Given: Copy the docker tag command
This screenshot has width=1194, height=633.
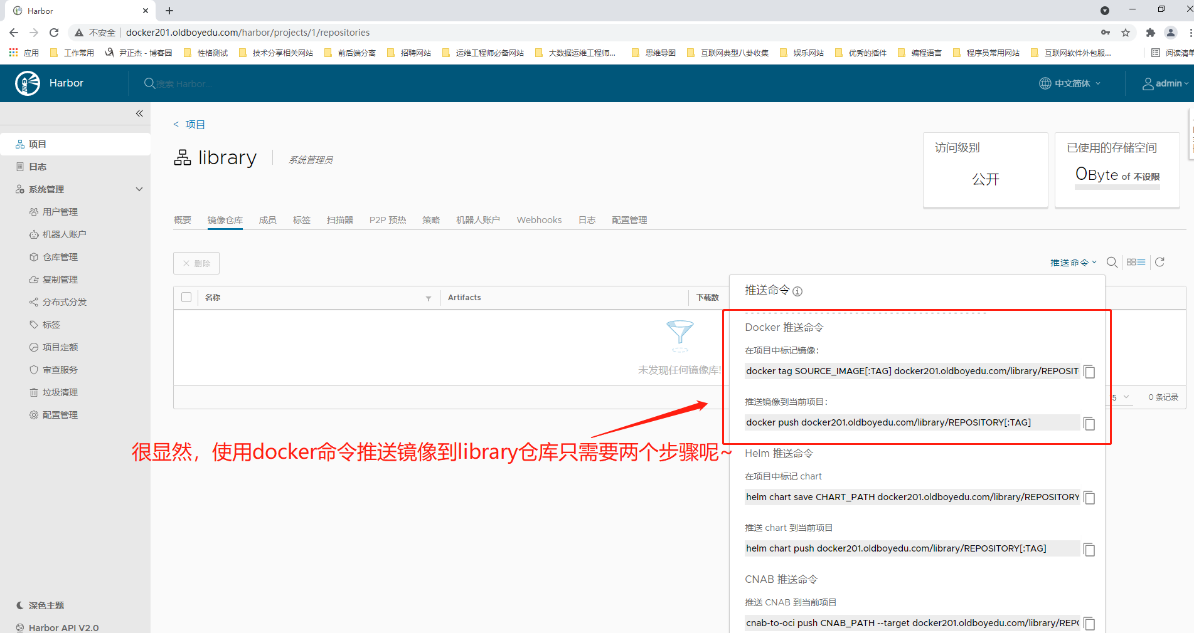Looking at the screenshot, I should (1090, 372).
